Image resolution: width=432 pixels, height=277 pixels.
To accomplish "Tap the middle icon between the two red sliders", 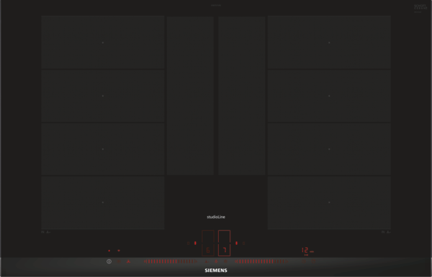I will 216,261.
